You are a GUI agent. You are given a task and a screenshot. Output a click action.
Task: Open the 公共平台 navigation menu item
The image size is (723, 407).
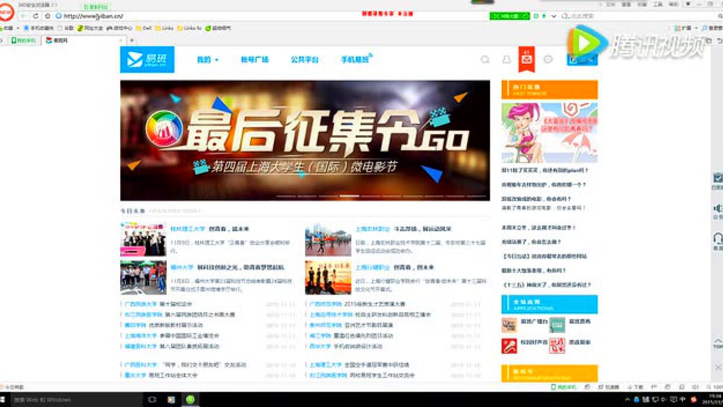point(304,59)
